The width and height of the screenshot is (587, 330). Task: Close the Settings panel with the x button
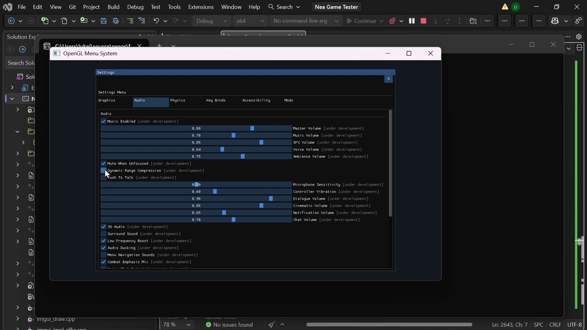click(x=388, y=79)
